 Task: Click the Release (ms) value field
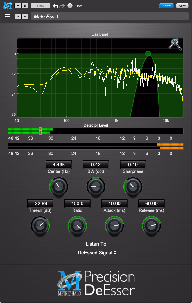152,204
